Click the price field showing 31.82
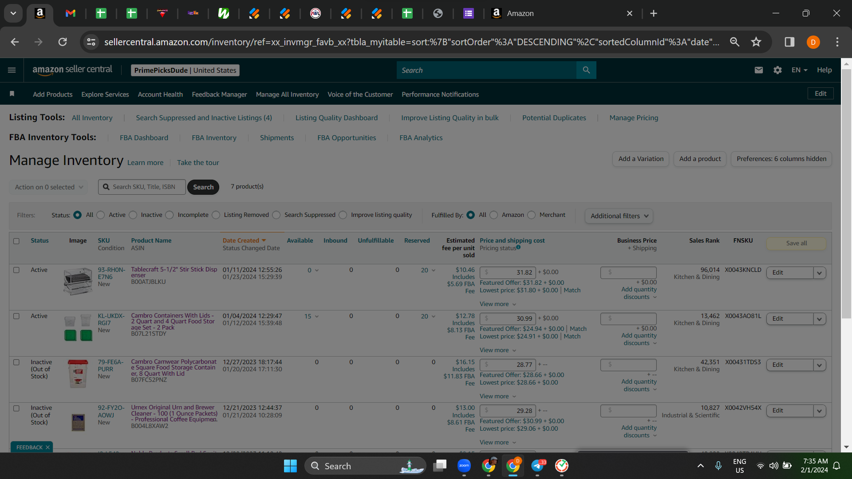Image resolution: width=852 pixels, height=479 pixels. tap(508, 272)
